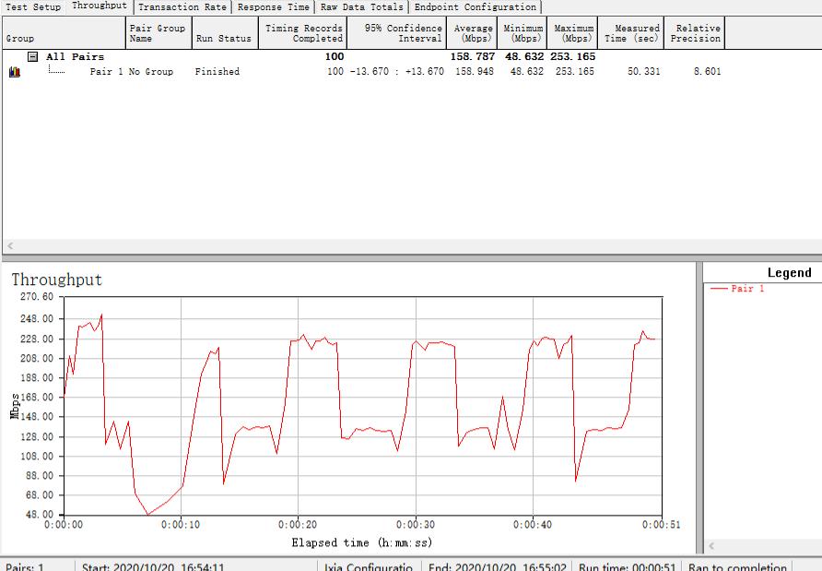Viewport: 822px width, 571px height.
Task: Select the All Pairs row label
Action: click(75, 56)
